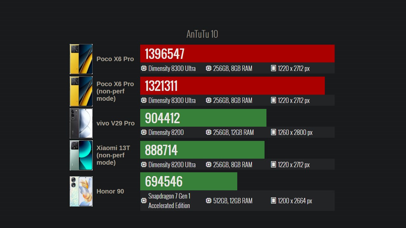406x228 pixels.
Task: Click the Honor 90 label
Action: (x=110, y=191)
